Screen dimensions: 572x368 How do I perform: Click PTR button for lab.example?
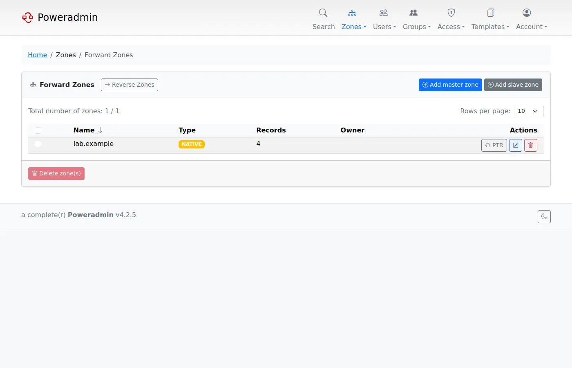(x=494, y=145)
